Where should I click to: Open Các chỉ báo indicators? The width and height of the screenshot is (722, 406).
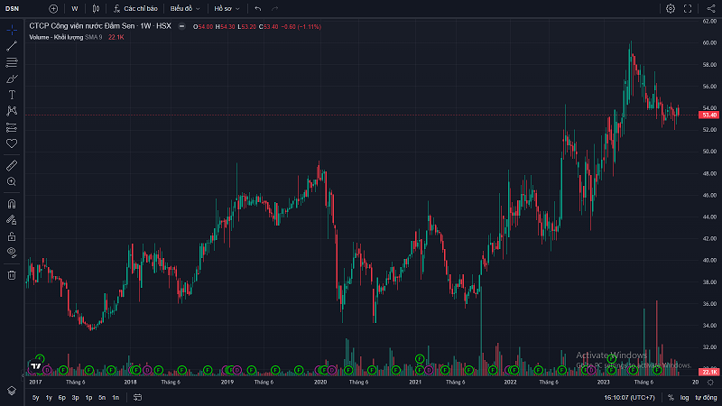[137, 8]
